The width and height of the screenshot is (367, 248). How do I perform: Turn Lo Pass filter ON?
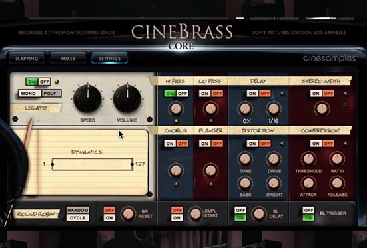pos(205,94)
